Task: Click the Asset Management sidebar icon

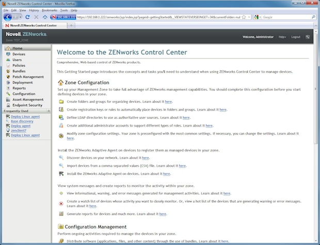Action: [x=8, y=99]
